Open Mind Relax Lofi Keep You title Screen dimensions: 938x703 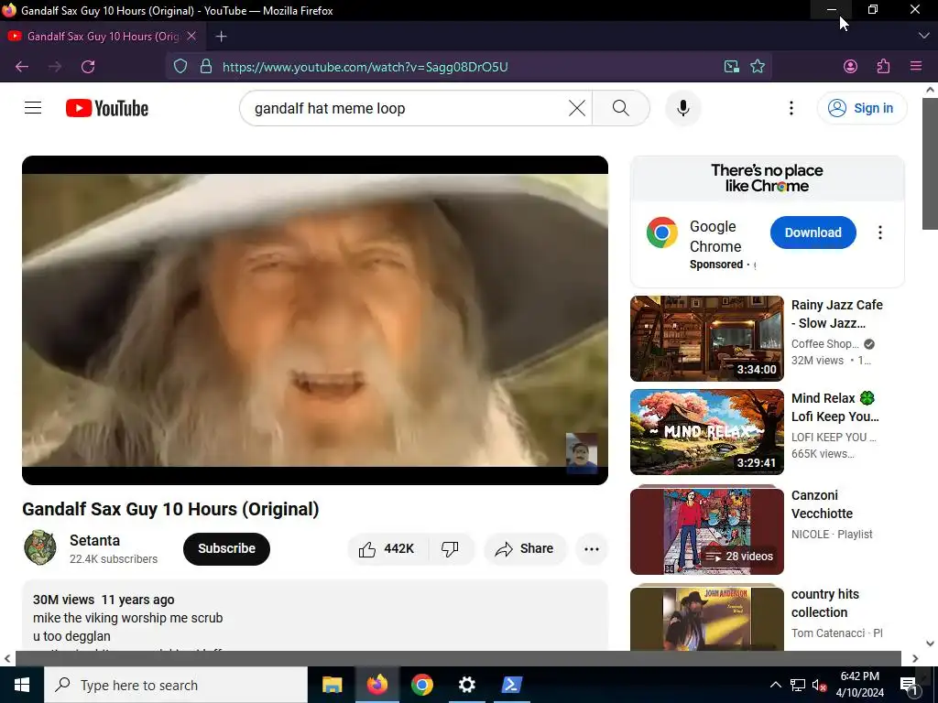(x=835, y=407)
